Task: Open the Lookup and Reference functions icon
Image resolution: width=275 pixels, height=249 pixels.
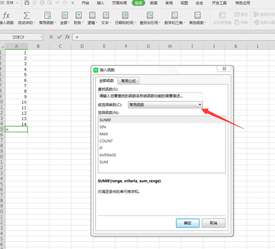Action: click(x=150, y=16)
